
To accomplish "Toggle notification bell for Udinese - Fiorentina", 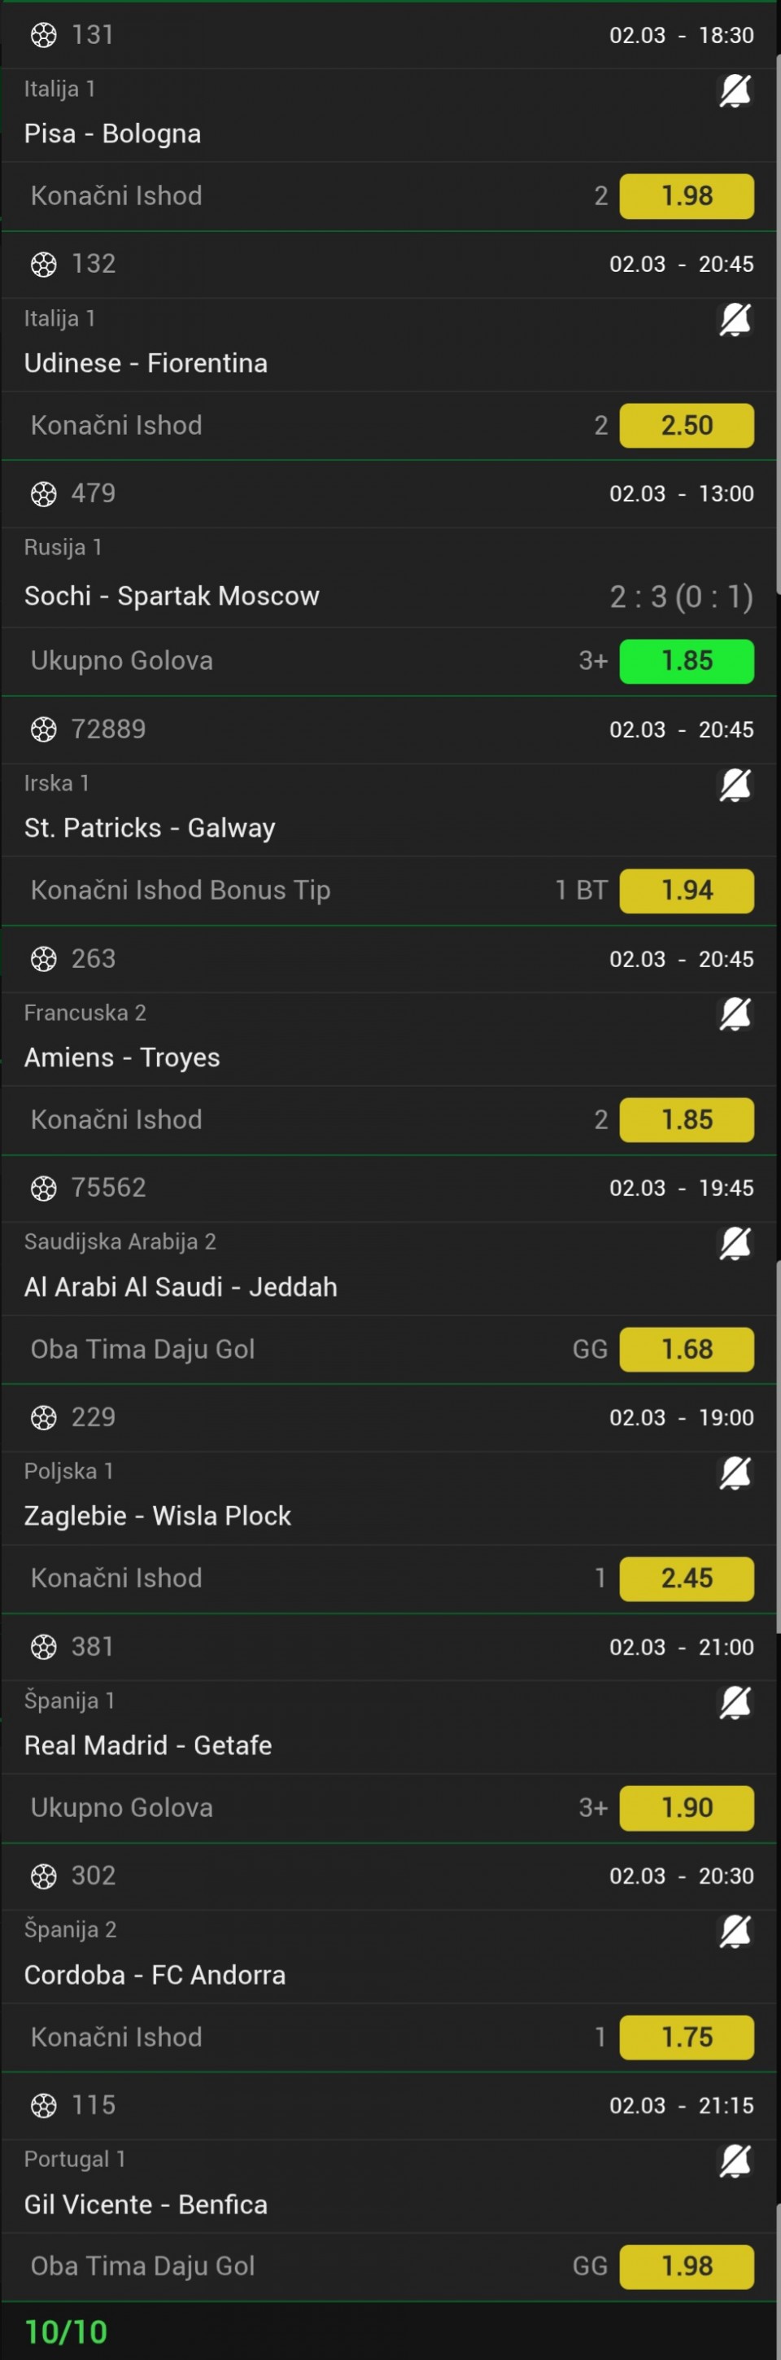I will coord(735,320).
